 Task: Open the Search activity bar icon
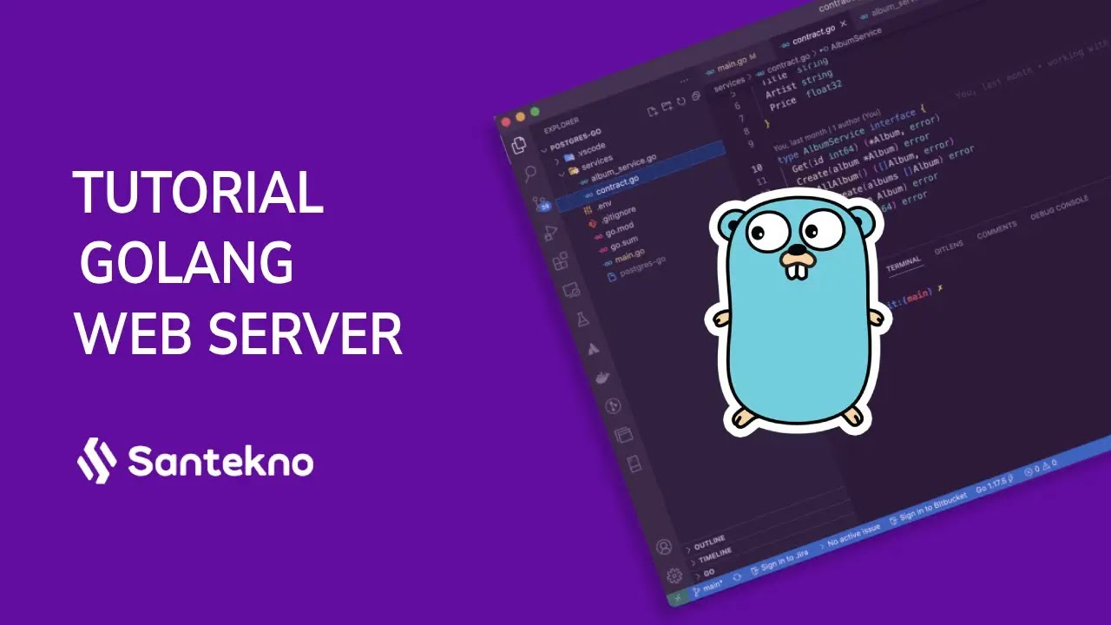click(x=529, y=174)
